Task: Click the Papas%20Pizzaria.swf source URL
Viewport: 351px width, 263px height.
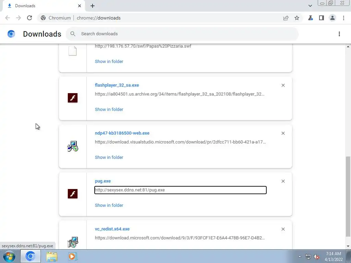Action: [x=143, y=46]
